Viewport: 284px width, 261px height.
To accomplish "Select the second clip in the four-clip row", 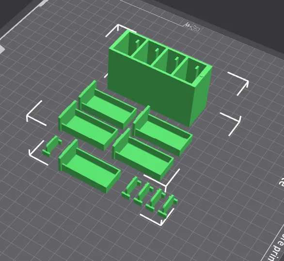I will (144, 194).
